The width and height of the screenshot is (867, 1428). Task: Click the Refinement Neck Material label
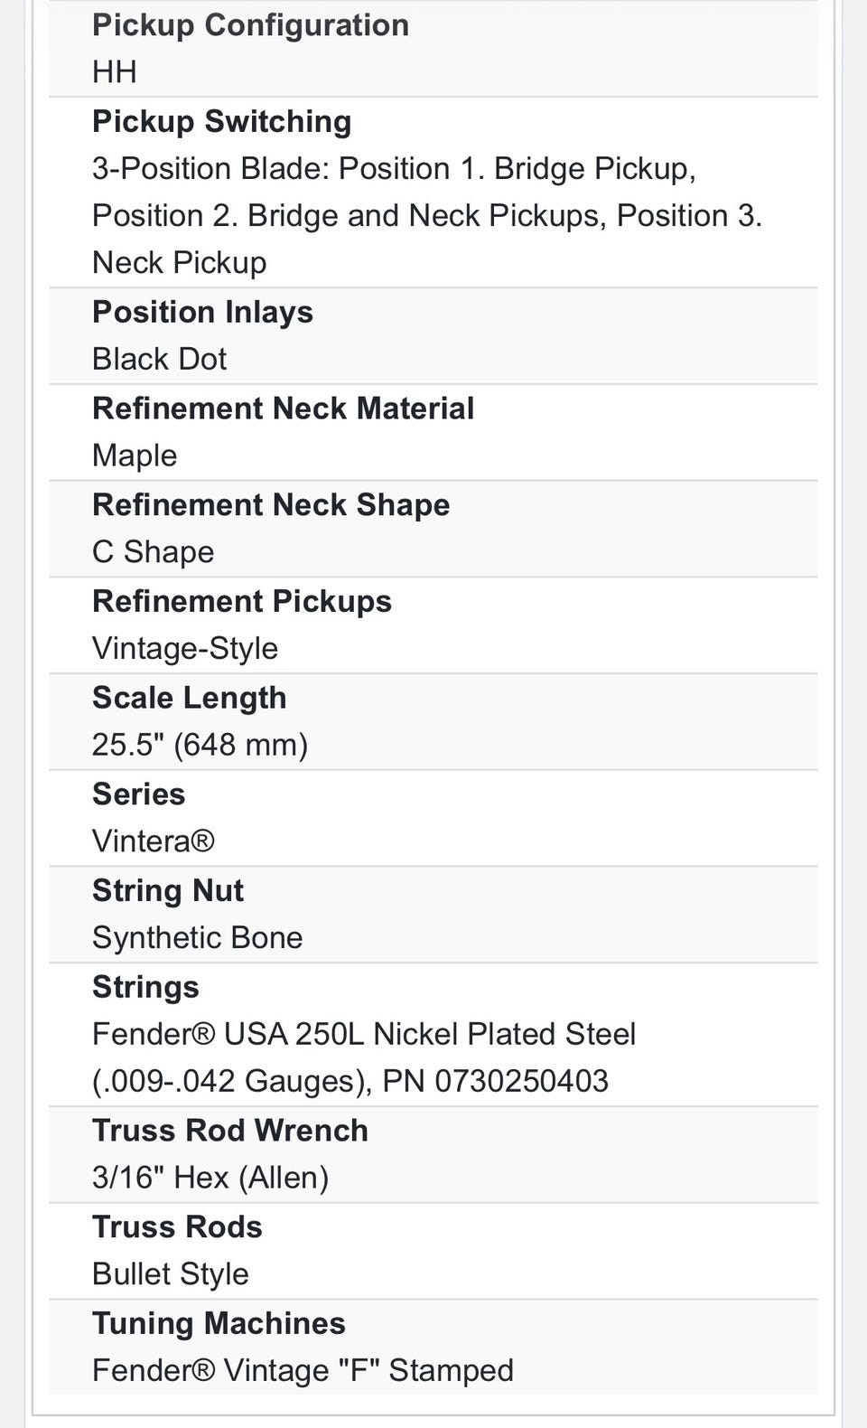pos(283,409)
